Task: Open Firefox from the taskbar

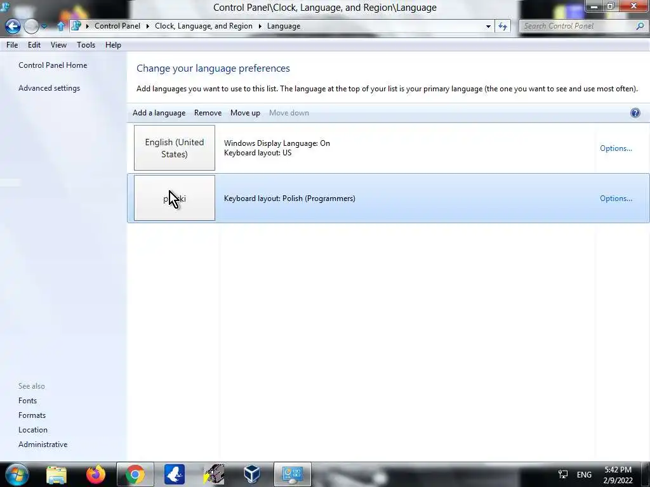Action: coord(96,474)
